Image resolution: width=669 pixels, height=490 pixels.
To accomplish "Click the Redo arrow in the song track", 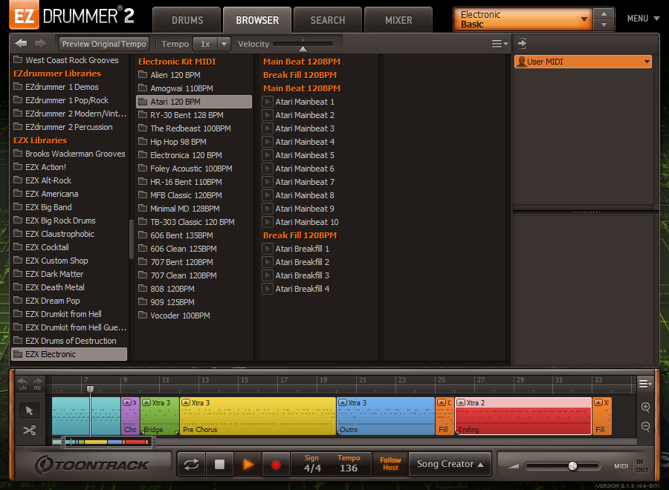I will click(38, 383).
